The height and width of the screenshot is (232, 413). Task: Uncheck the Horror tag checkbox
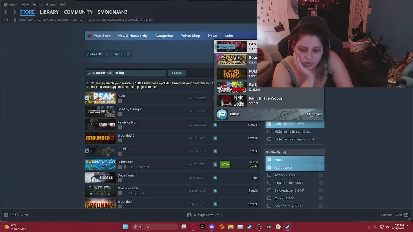point(269,160)
